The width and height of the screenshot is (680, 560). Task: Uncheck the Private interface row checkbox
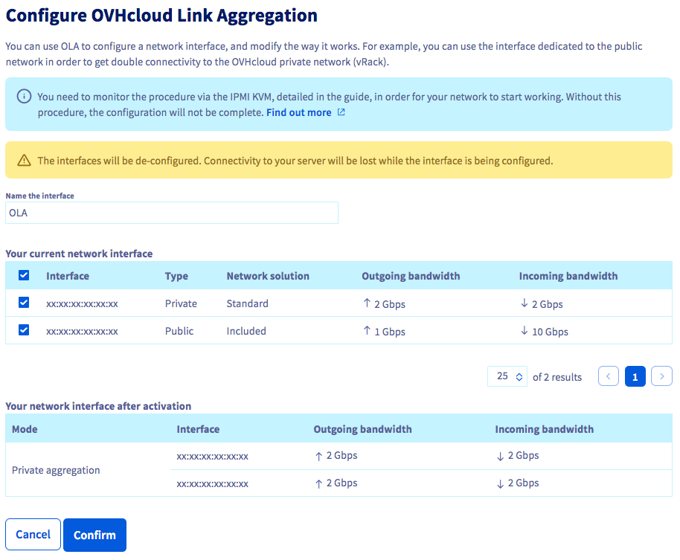click(24, 303)
